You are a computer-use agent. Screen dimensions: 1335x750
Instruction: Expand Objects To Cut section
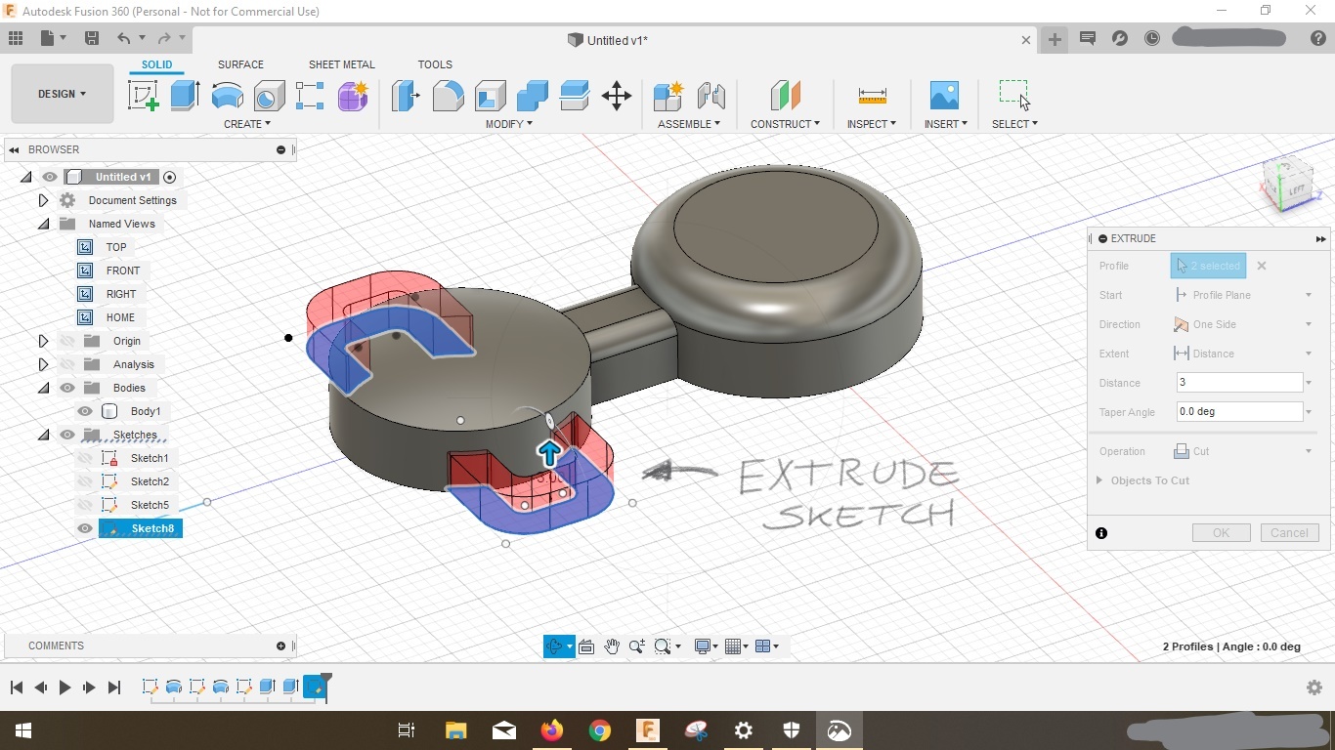tap(1100, 480)
